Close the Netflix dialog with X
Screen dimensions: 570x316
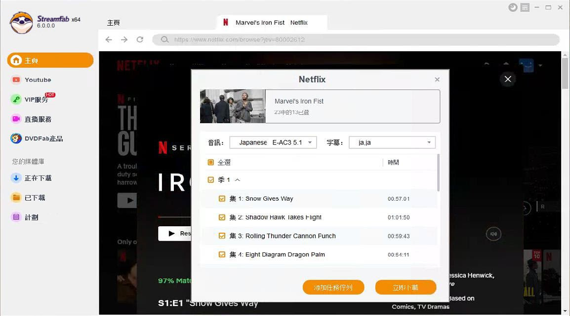437,79
